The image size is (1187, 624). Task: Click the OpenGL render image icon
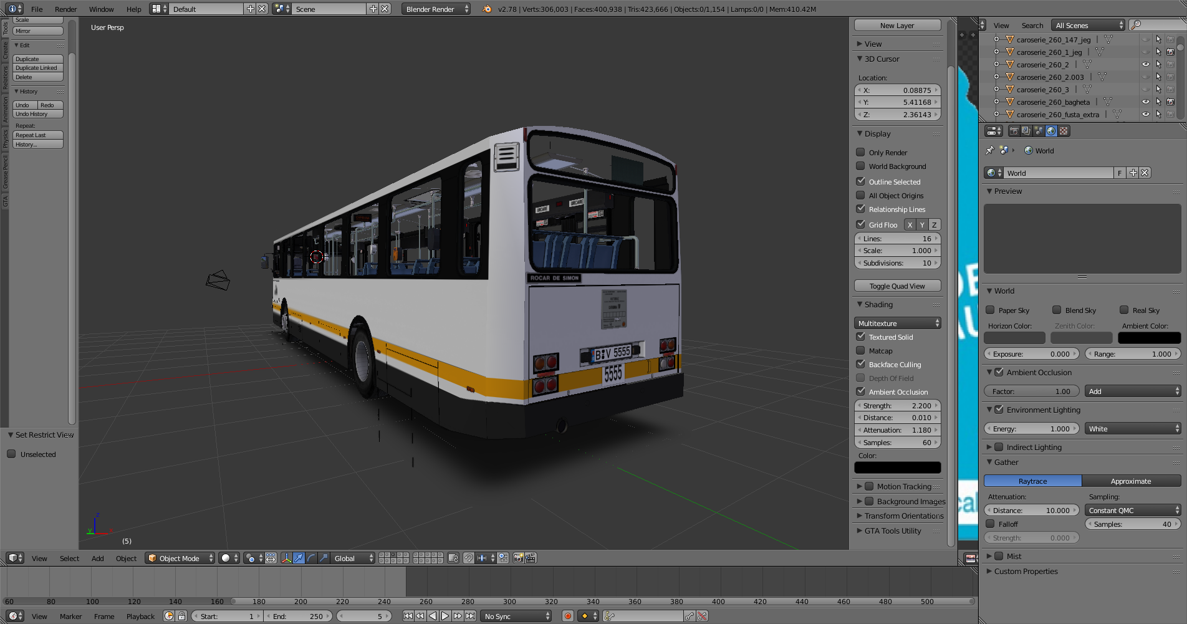click(518, 558)
